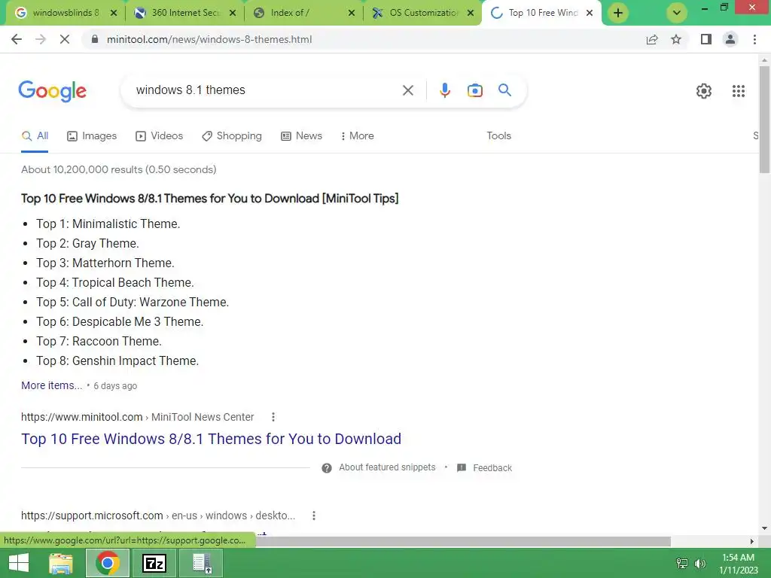Click the scroll right arrow

coord(752,541)
